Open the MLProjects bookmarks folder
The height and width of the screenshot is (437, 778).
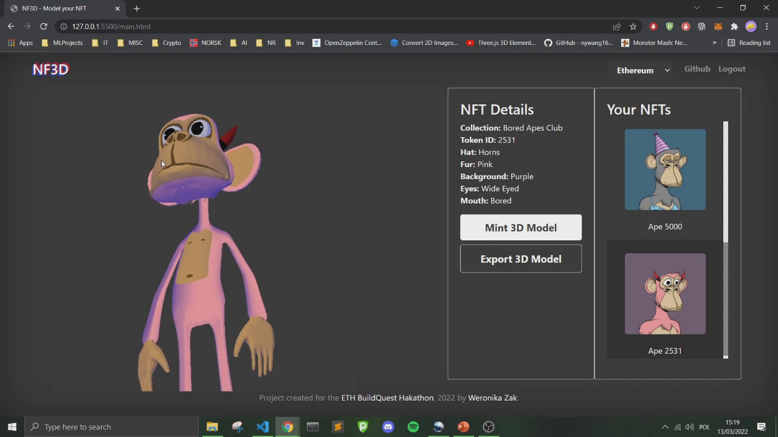[62, 42]
